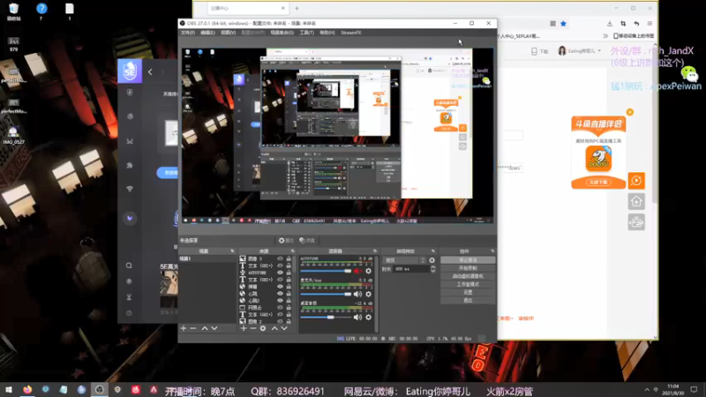The width and height of the screenshot is (706, 397).
Task: Open OBS 场景集合(S) menu
Action: (282, 33)
